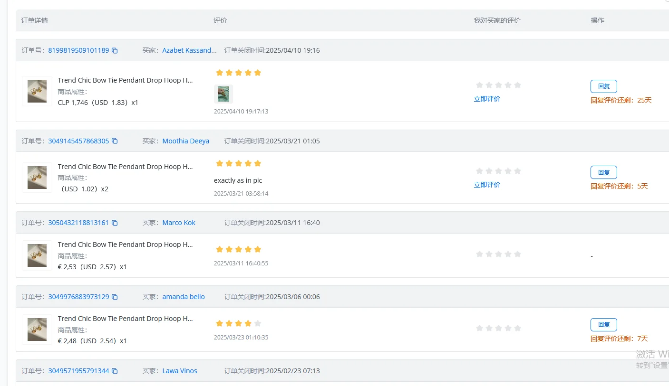Copy order number 3049145457868305
Image resolution: width=669 pixels, height=386 pixels.
click(x=115, y=141)
